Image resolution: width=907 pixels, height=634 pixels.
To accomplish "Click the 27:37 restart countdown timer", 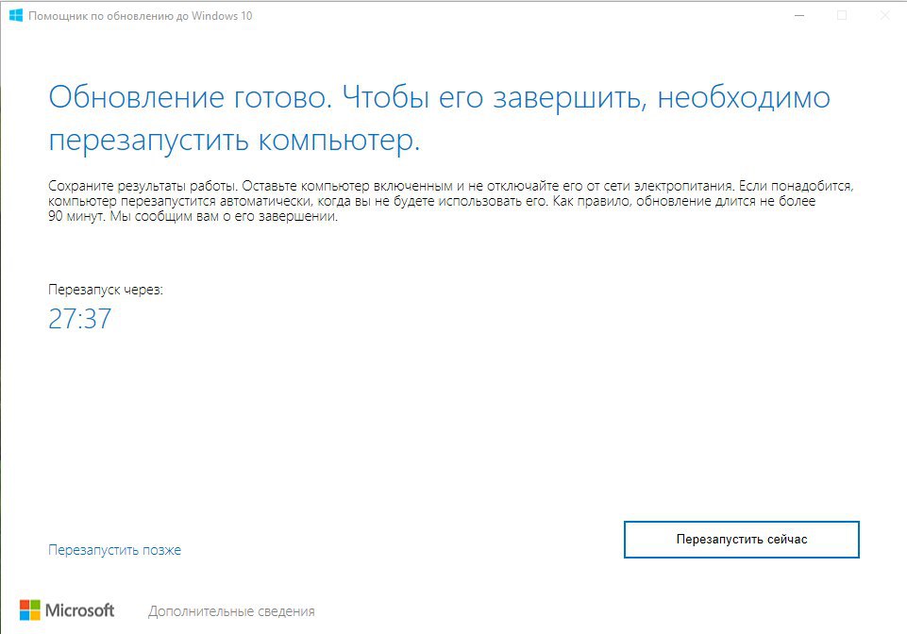I will [x=80, y=319].
